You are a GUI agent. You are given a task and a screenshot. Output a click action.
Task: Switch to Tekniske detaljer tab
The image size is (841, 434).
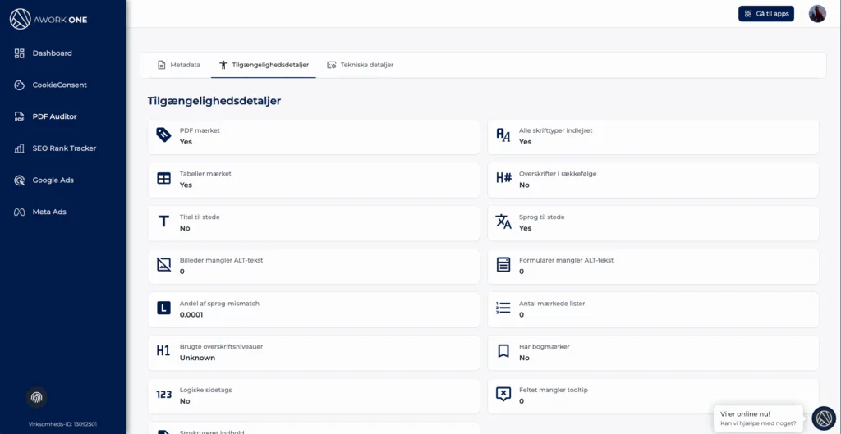click(361, 65)
